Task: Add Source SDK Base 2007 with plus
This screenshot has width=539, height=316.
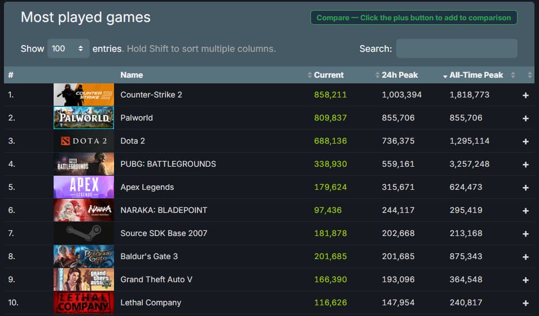Action: (525, 234)
